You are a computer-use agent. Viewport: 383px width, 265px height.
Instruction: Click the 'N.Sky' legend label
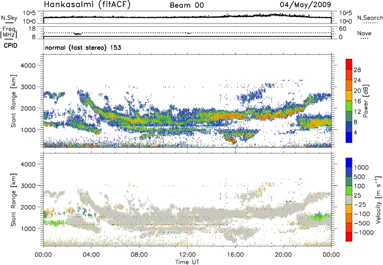tap(9, 18)
